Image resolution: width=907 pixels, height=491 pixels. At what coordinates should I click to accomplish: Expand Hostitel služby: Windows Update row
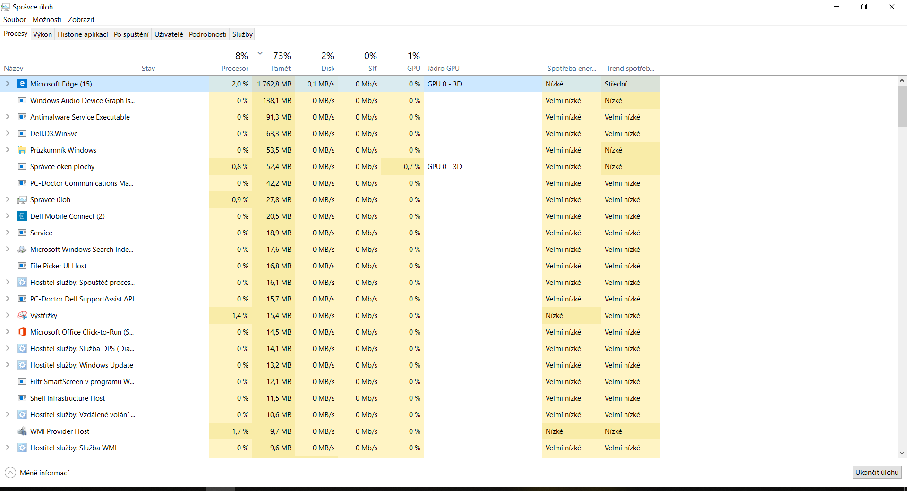coord(8,365)
